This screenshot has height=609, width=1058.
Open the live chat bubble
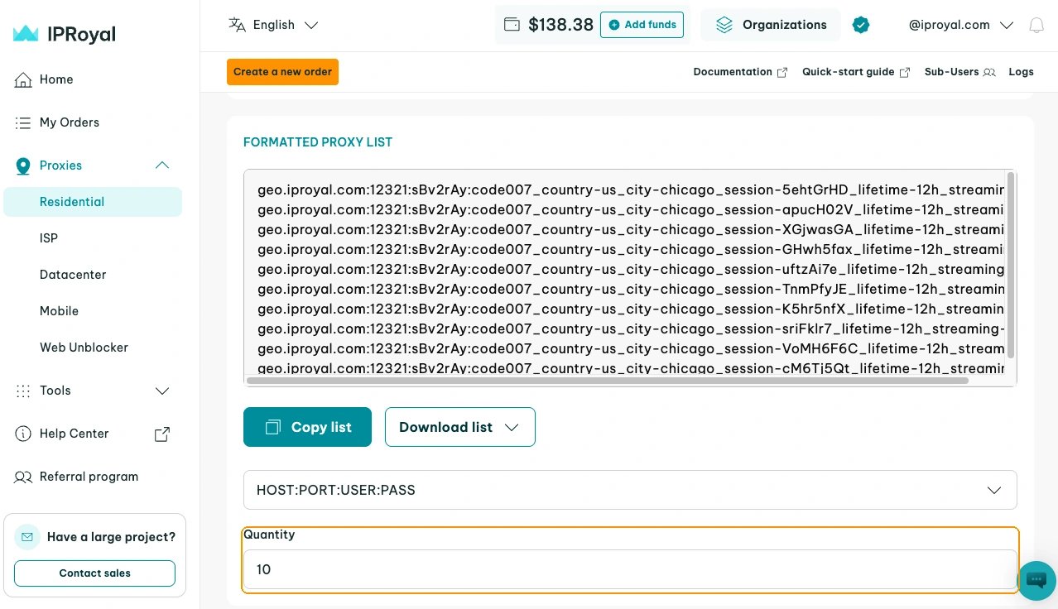(x=1036, y=581)
